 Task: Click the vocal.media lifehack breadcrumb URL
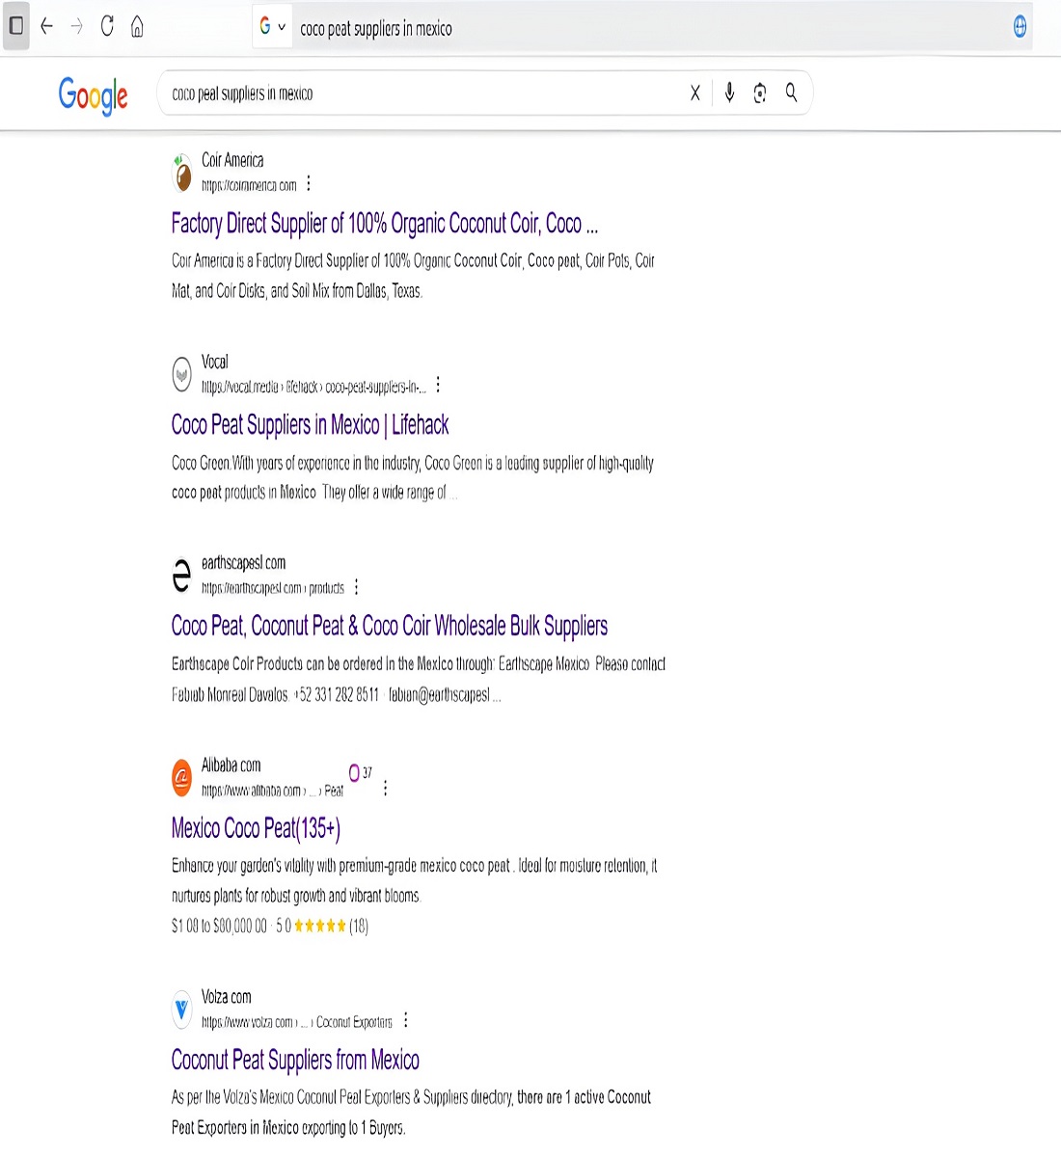click(x=313, y=387)
